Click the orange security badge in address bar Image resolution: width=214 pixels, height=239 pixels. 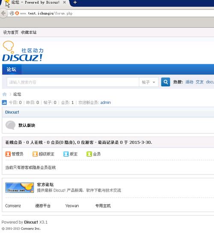coord(17,13)
